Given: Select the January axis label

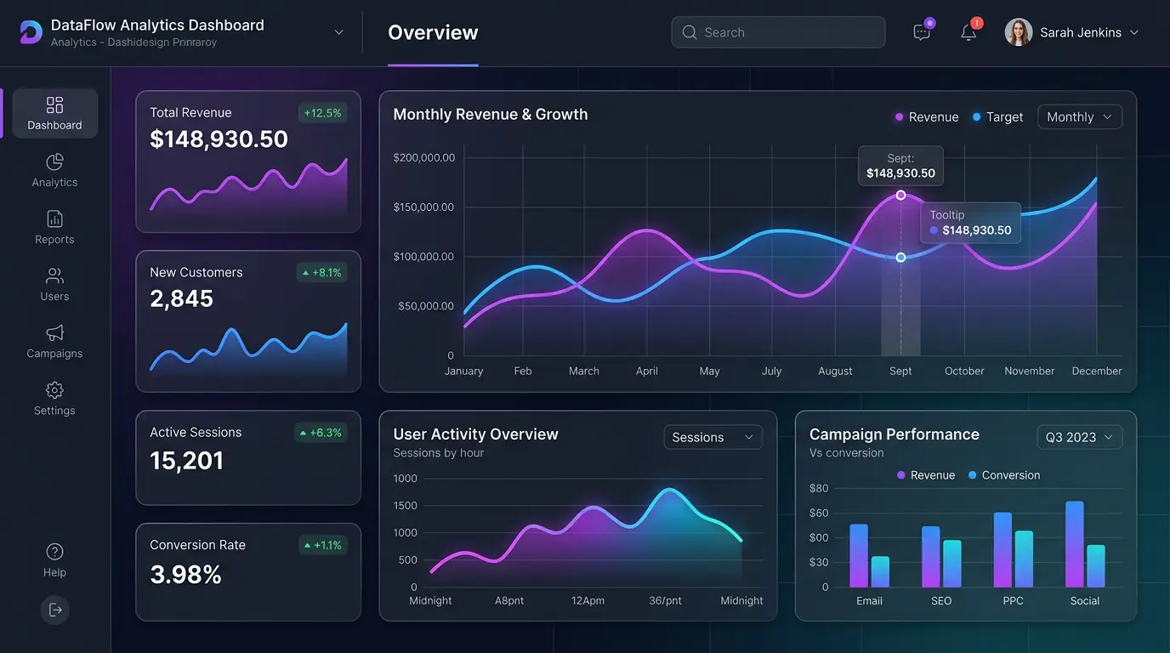Looking at the screenshot, I should [463, 372].
